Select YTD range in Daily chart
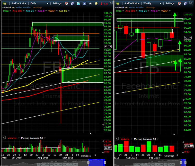This screenshot has width=195, height=166. tap(47, 164)
